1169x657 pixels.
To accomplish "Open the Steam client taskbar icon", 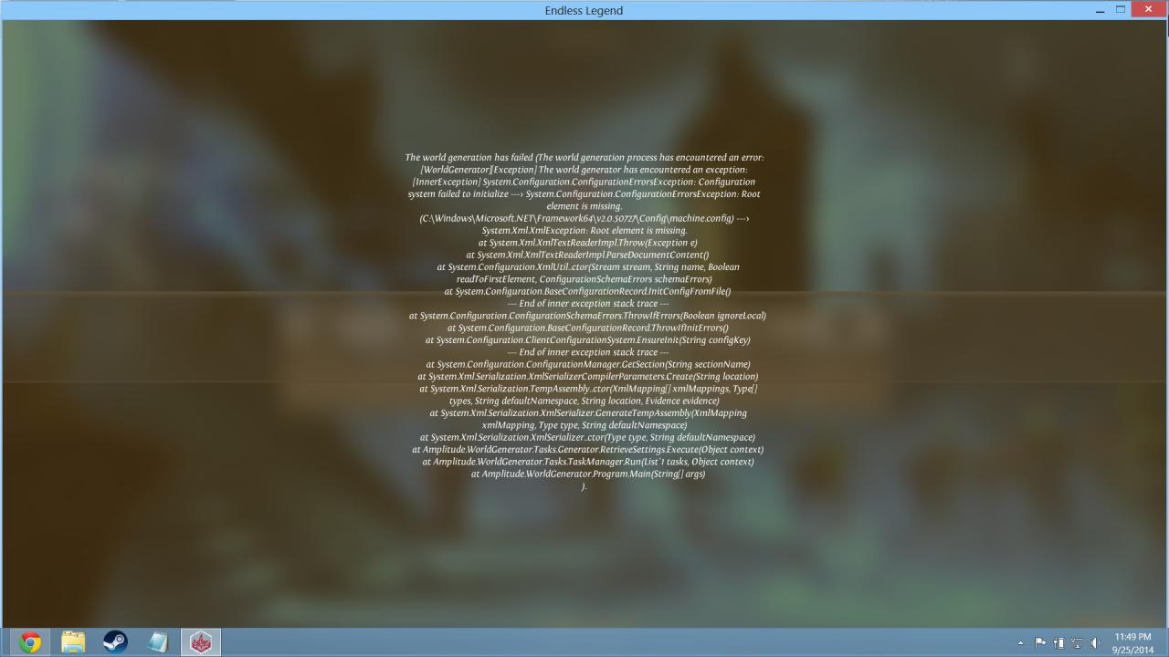I will [115, 642].
